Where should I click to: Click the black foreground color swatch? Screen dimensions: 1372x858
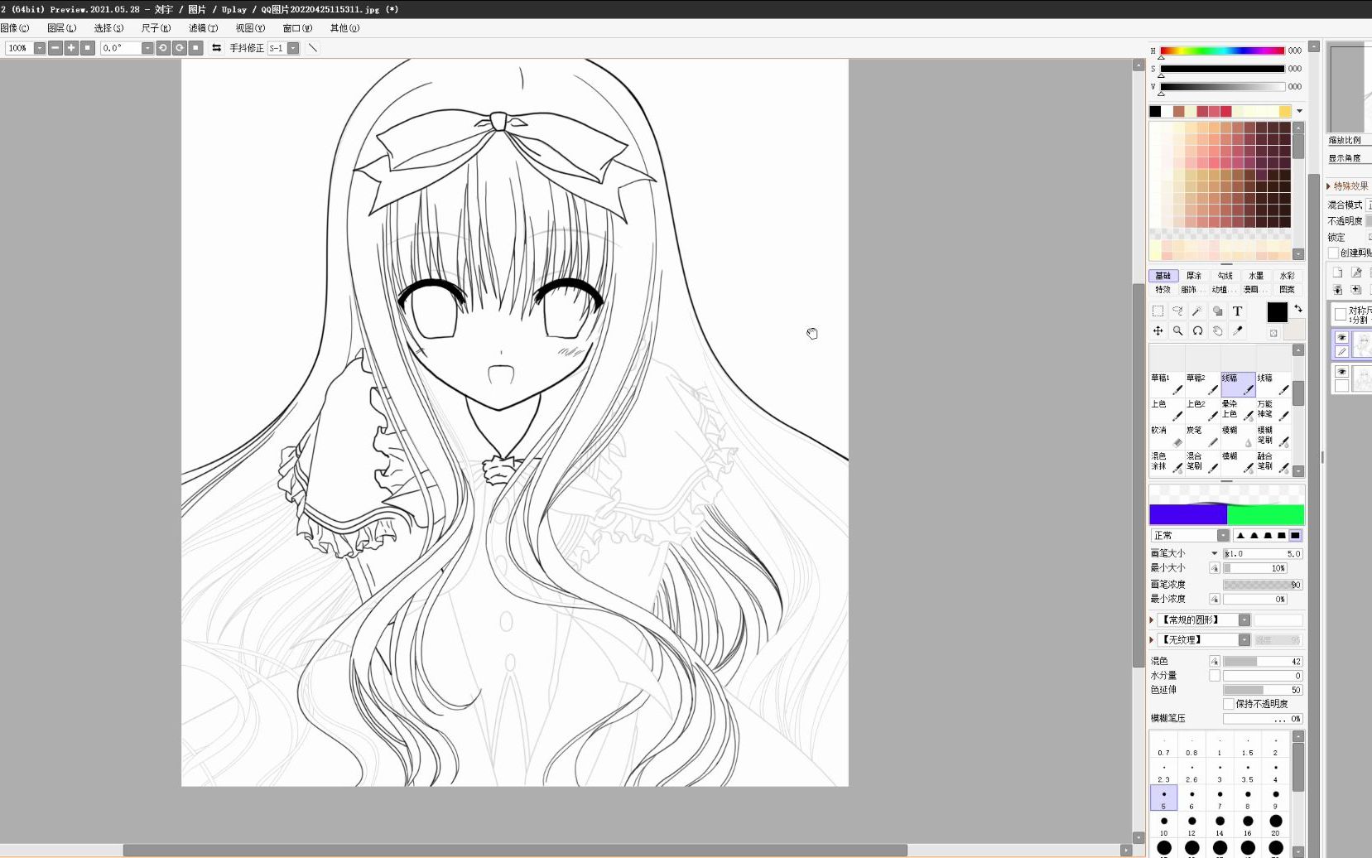1277,312
